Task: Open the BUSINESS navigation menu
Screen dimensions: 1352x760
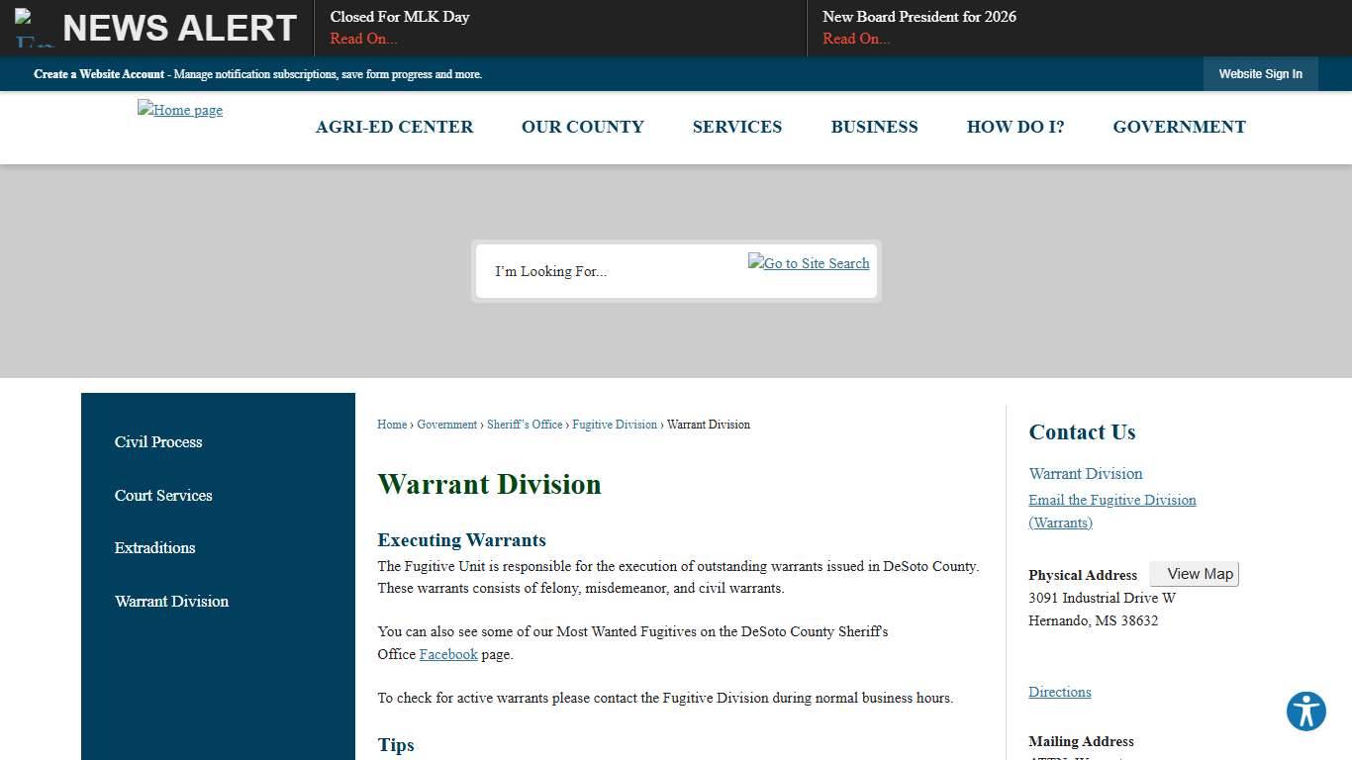Action: pos(874,127)
